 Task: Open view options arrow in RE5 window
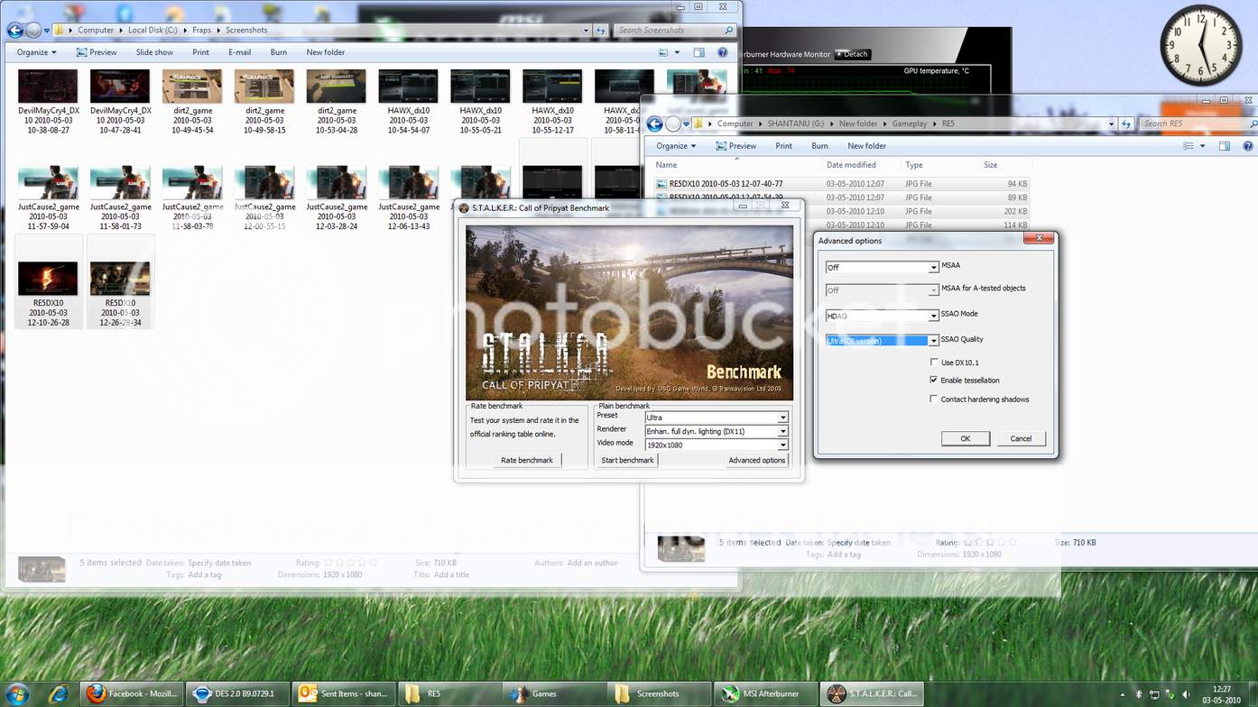pos(1202,146)
